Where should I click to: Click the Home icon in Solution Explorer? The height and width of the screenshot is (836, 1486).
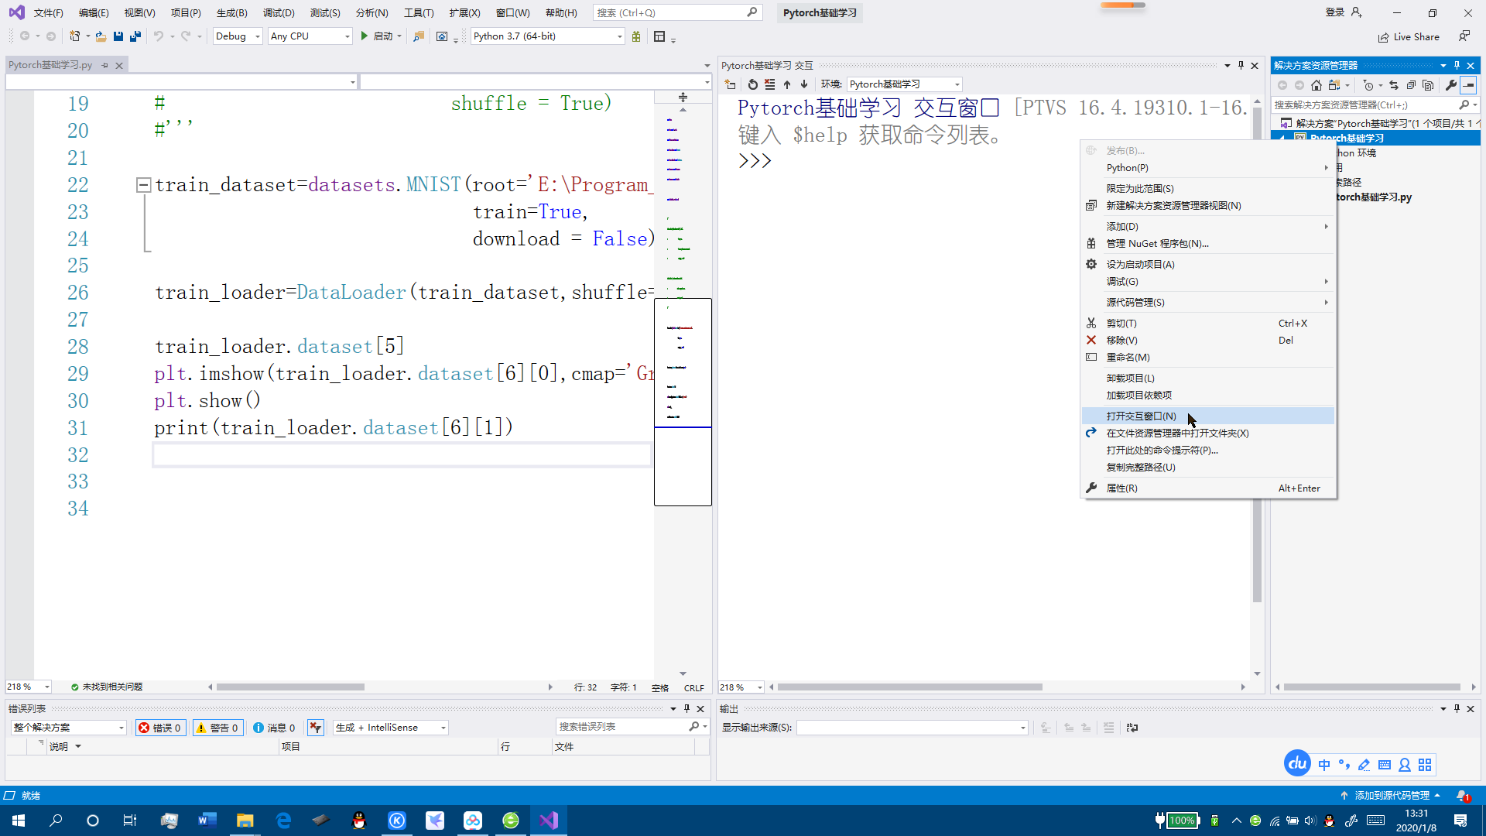pyautogui.click(x=1317, y=85)
